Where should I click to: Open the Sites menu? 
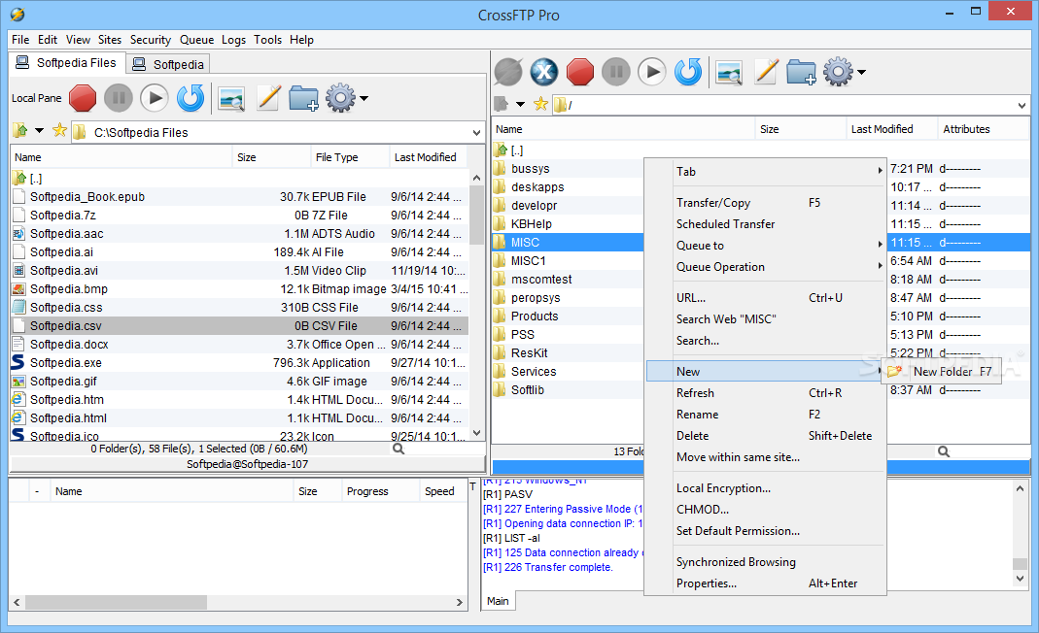(x=110, y=40)
